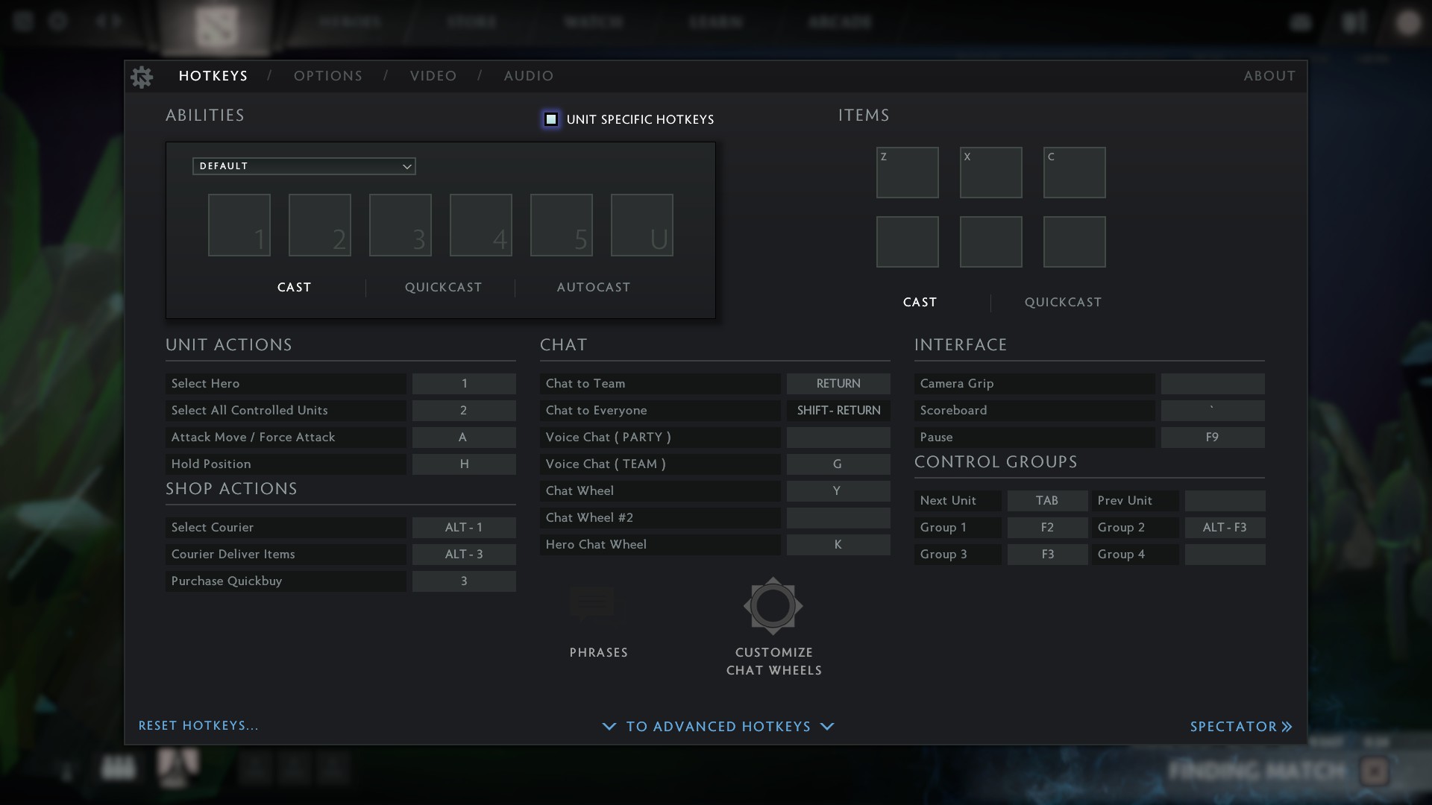Select item slot with hotkey Z
Screen dimensions: 1432x805
pos(907,172)
